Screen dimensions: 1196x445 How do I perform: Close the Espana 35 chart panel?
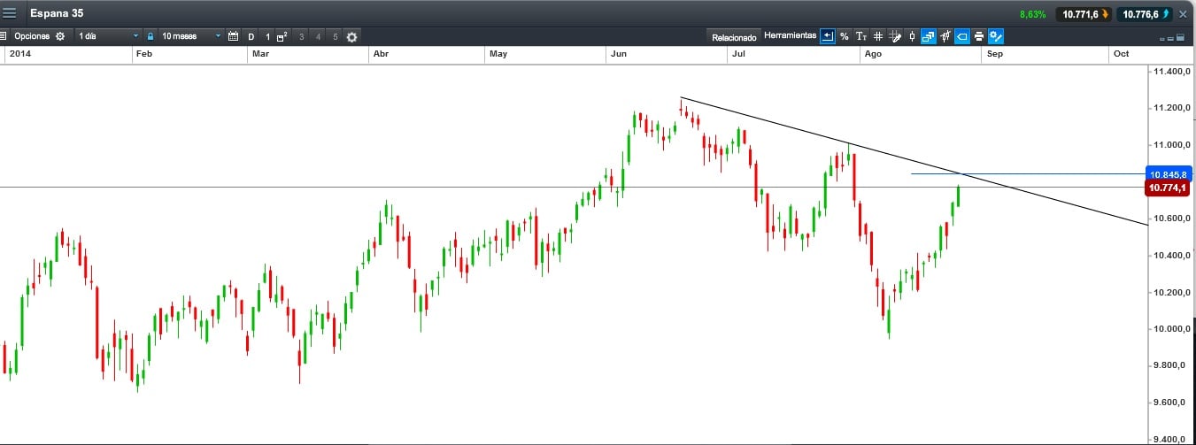(1184, 14)
